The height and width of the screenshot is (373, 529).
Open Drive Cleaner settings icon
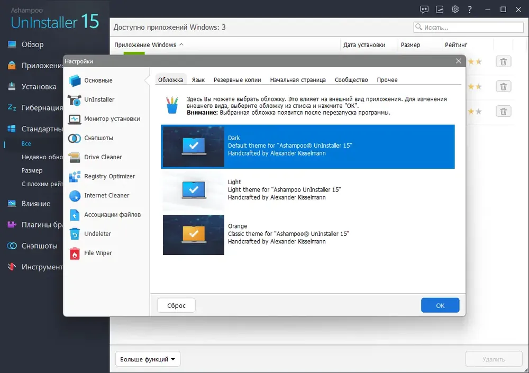tap(75, 157)
